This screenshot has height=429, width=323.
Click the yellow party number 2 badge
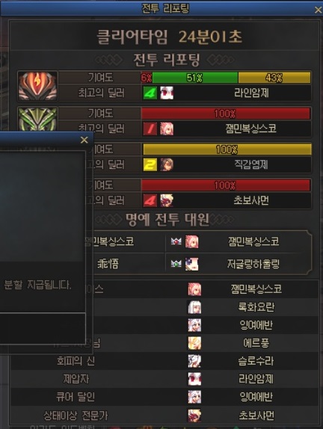tap(150, 164)
